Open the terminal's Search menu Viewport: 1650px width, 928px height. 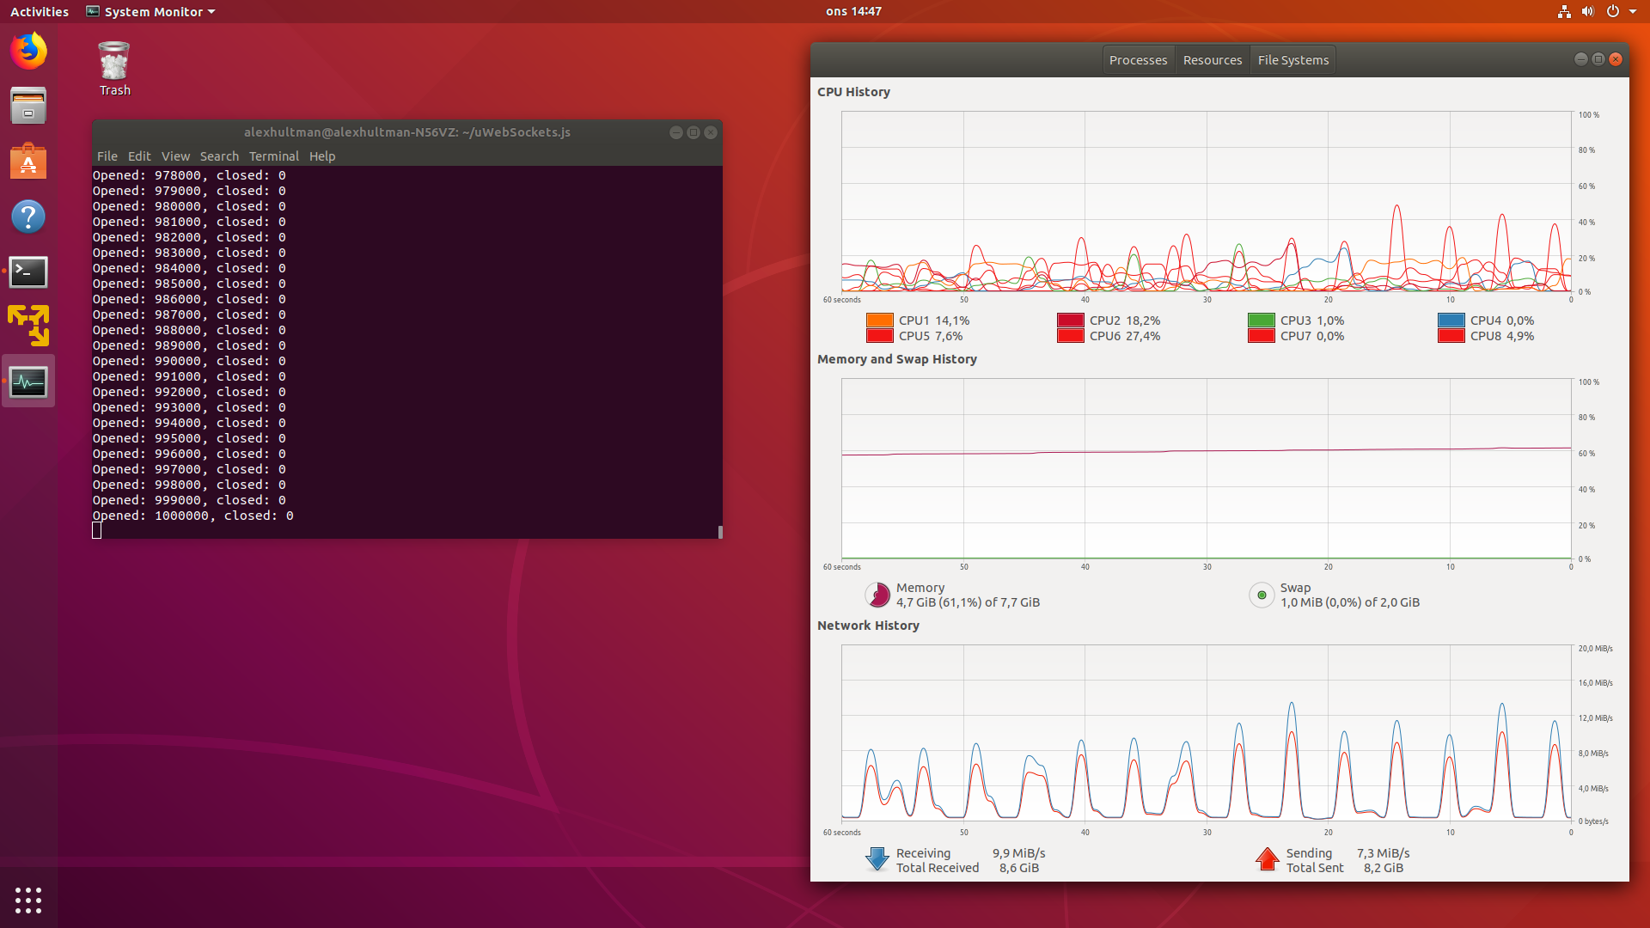(x=219, y=156)
